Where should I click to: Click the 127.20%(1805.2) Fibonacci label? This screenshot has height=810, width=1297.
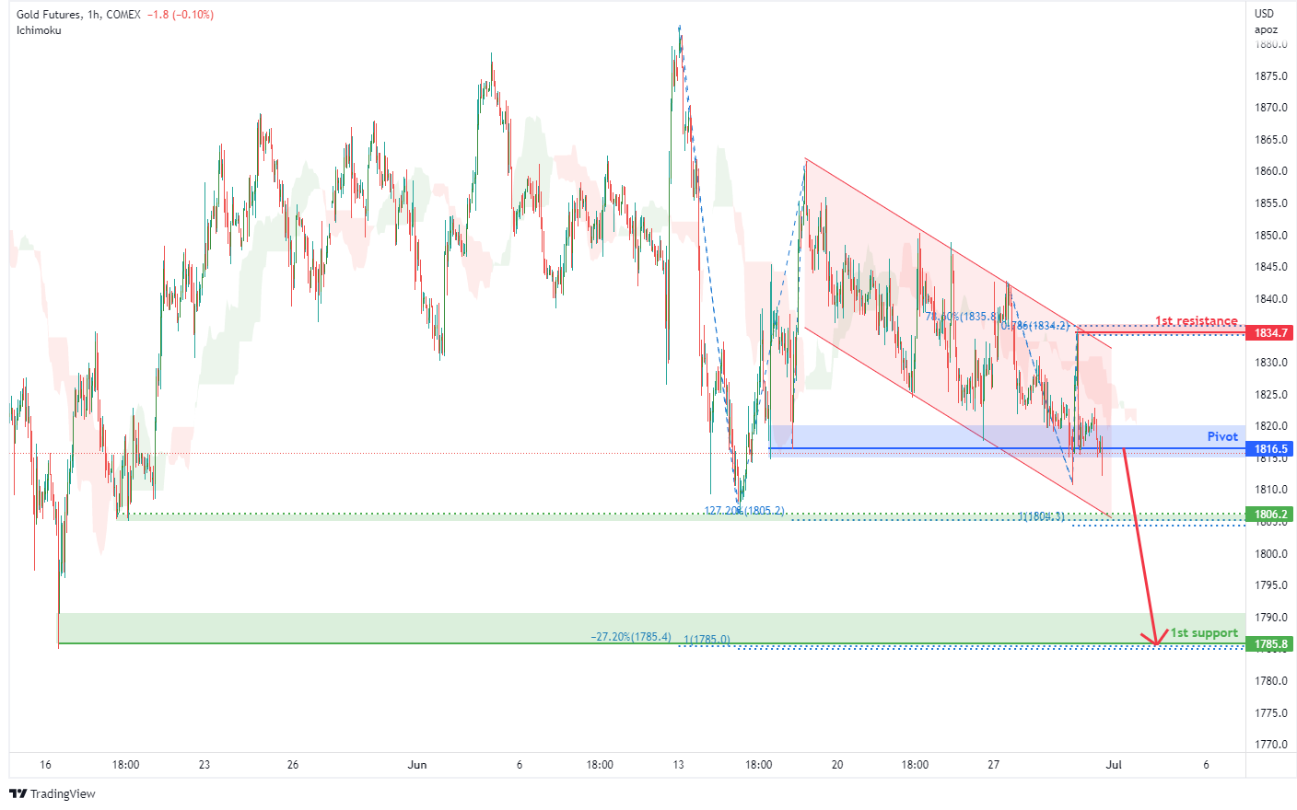pos(744,510)
